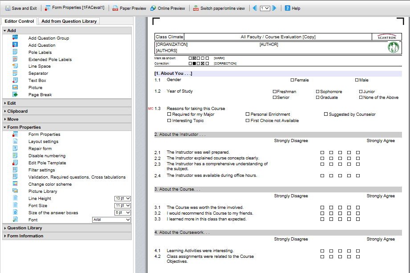Go to next page with right arrow
This screenshot has width=410, height=273.
274,8
